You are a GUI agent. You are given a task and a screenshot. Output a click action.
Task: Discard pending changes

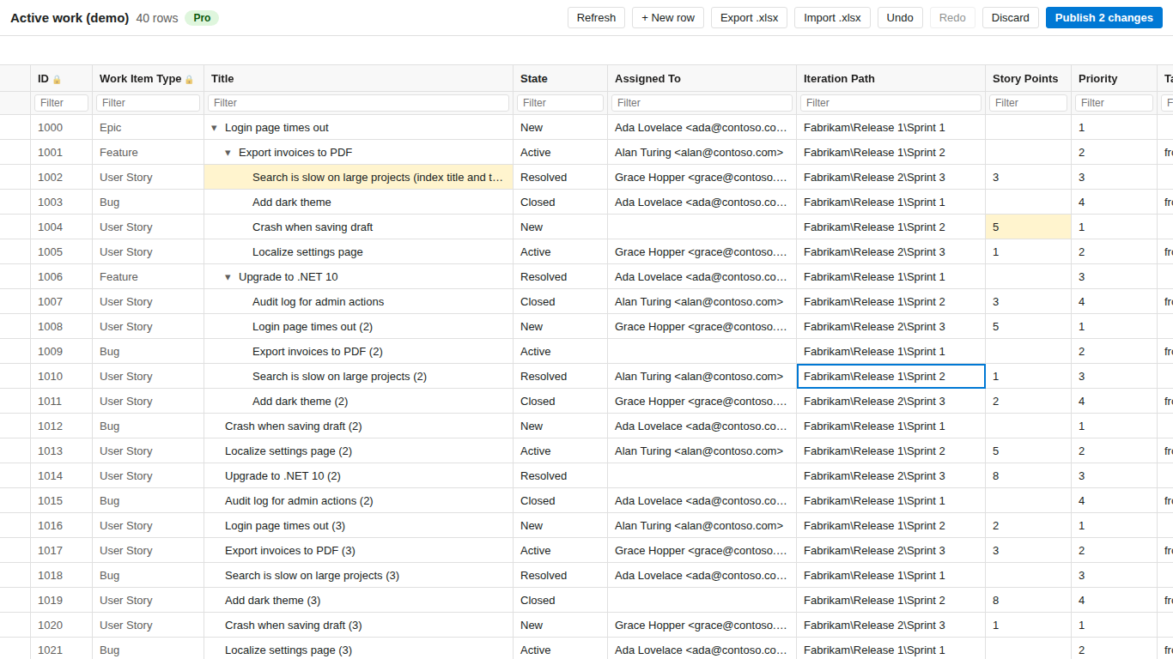(1011, 17)
